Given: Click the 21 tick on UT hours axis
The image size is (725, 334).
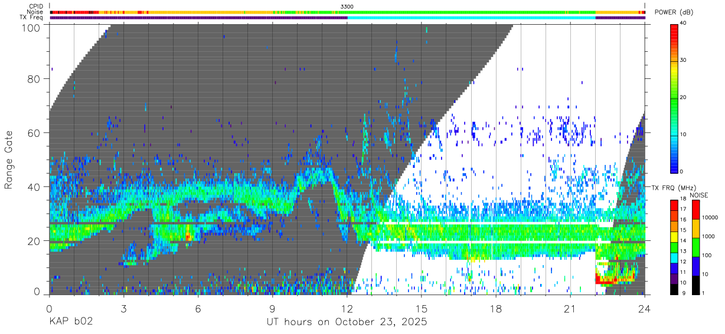Looking at the screenshot, I should [570, 309].
